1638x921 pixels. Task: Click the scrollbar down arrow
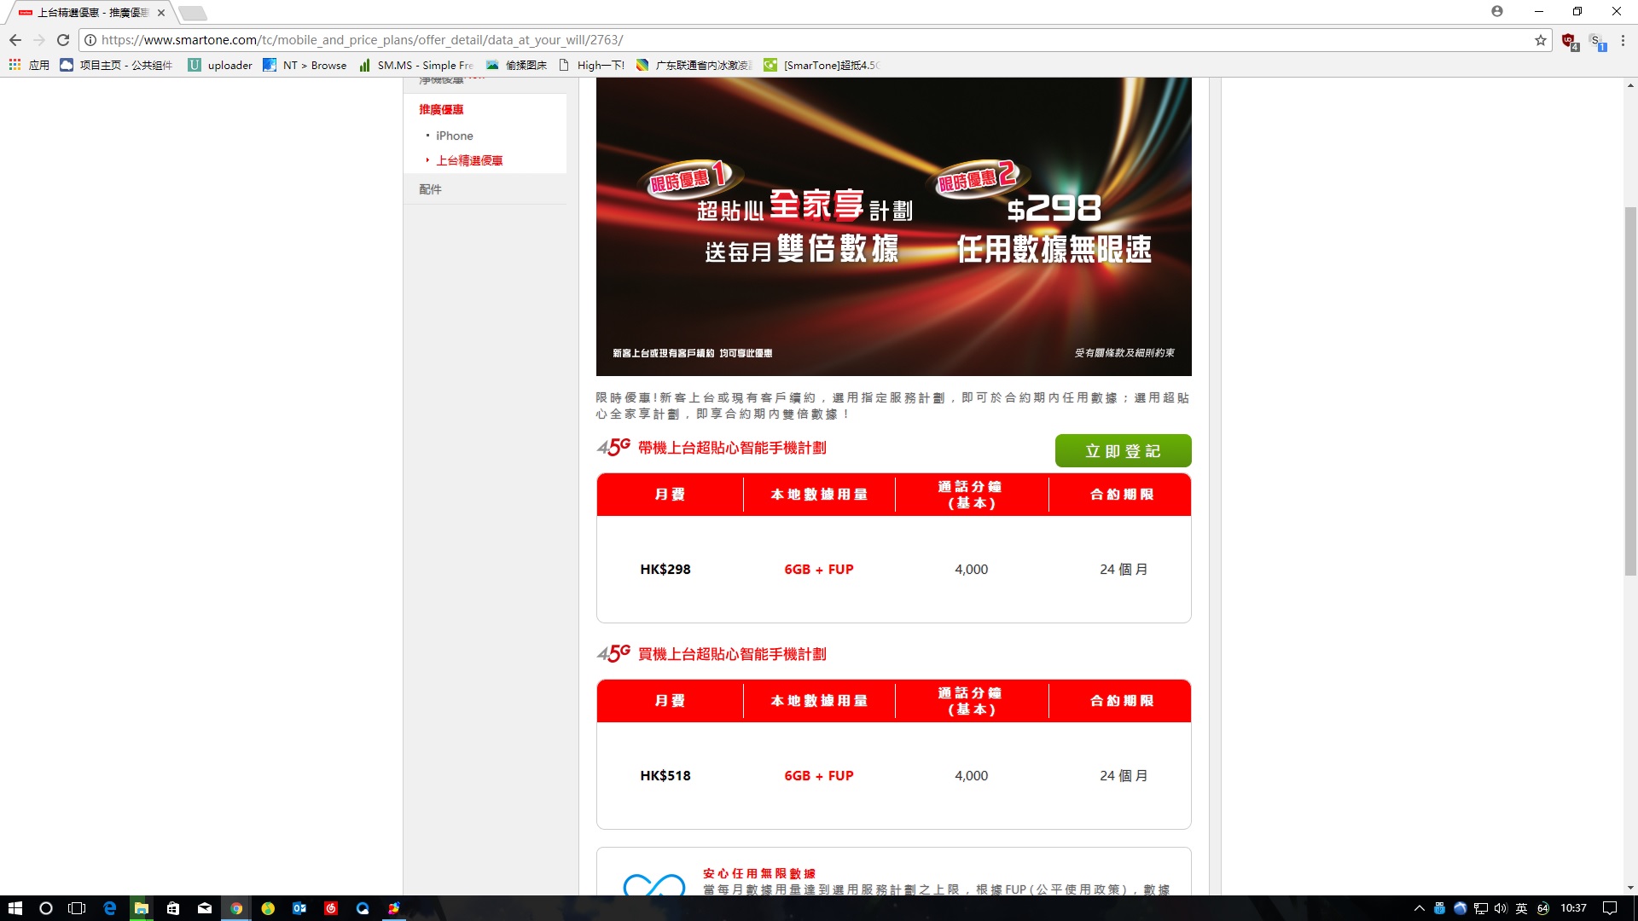coord(1630,888)
